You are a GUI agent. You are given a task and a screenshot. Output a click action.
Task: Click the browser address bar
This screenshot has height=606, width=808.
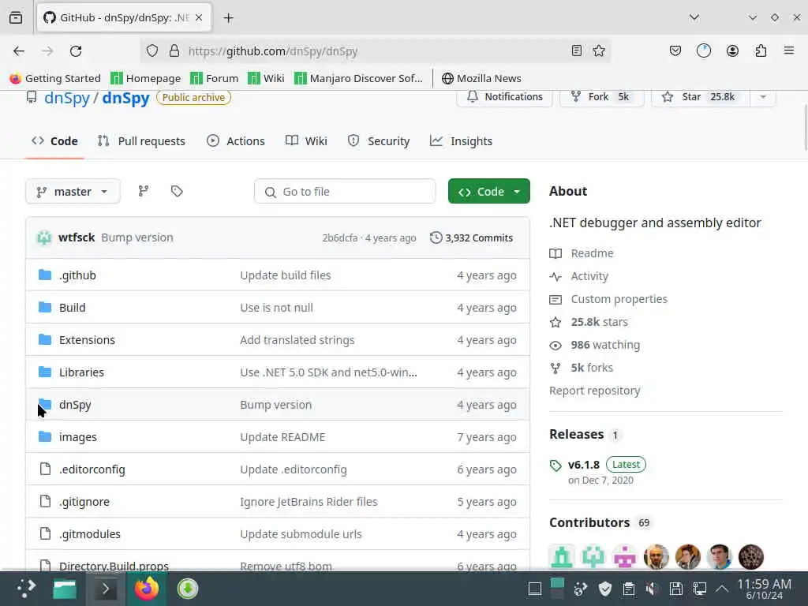tap(376, 51)
